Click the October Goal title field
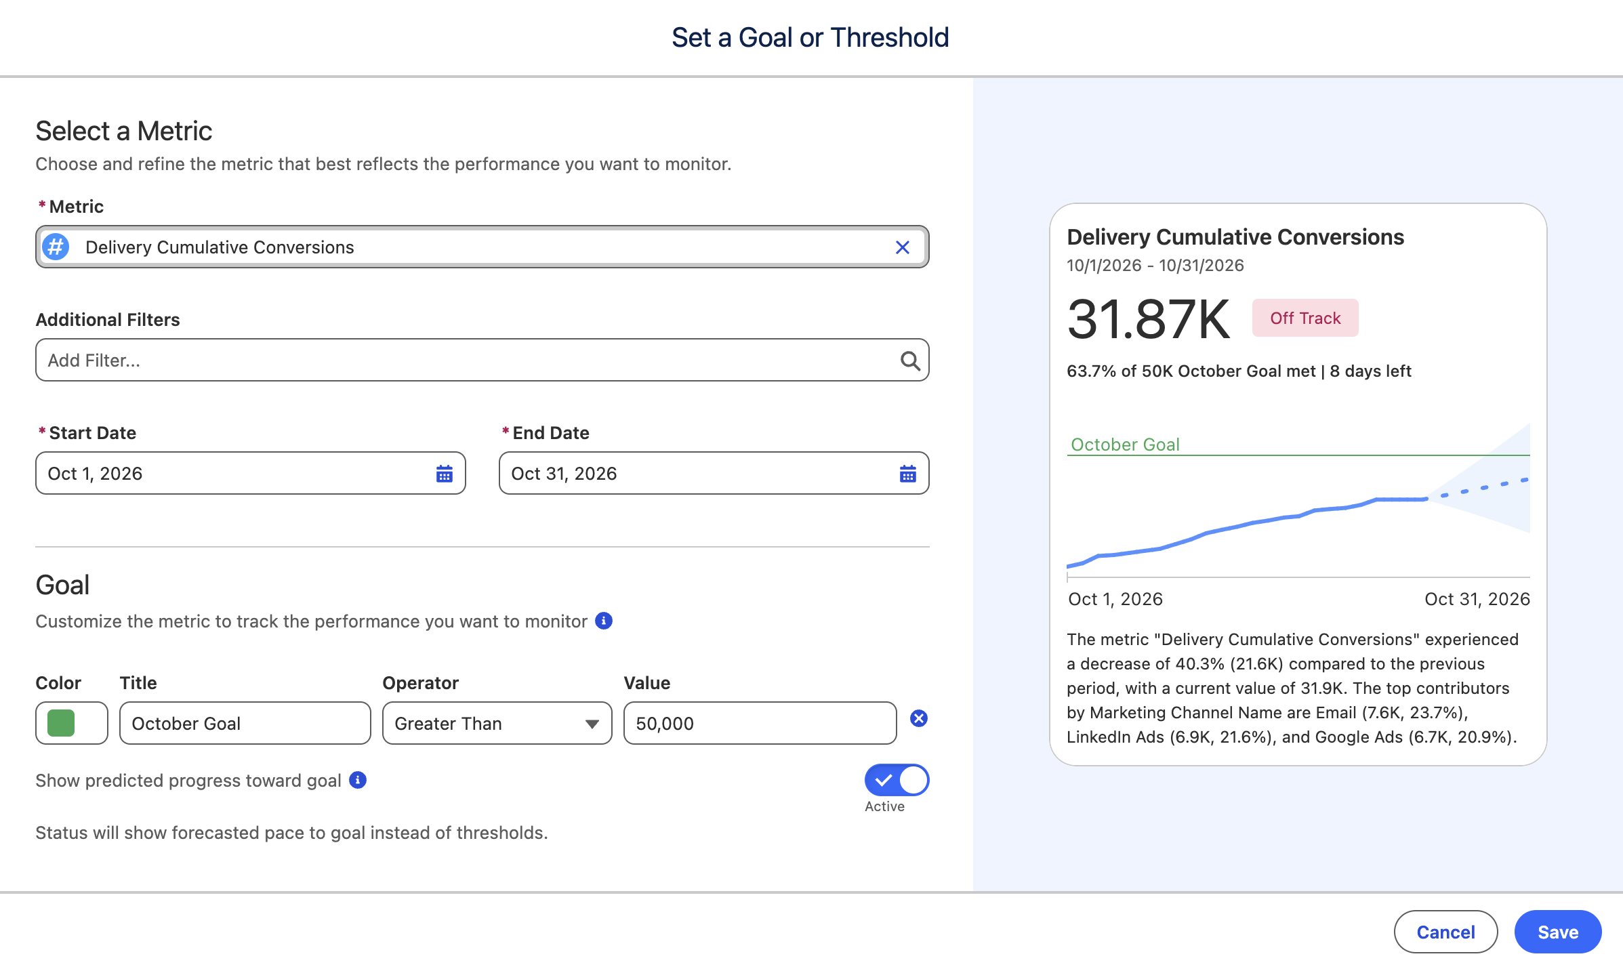Viewport: 1623px width, 969px height. (x=245, y=723)
